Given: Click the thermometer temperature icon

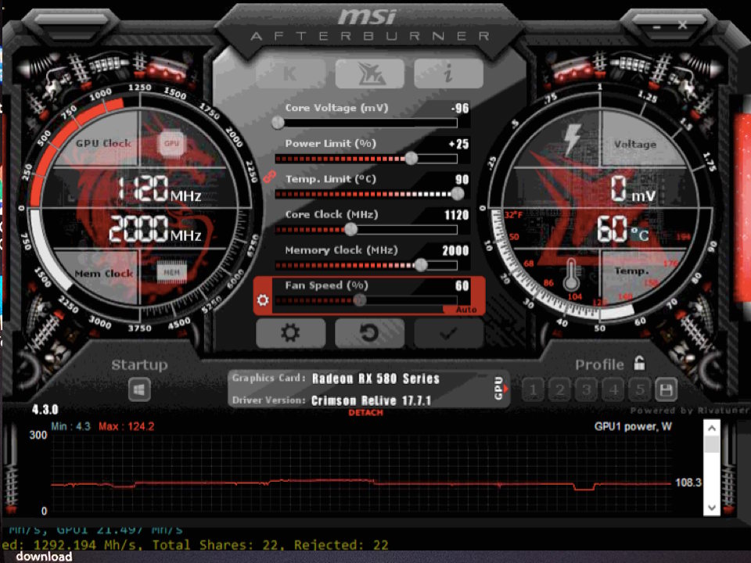Looking at the screenshot, I should pyautogui.click(x=571, y=274).
